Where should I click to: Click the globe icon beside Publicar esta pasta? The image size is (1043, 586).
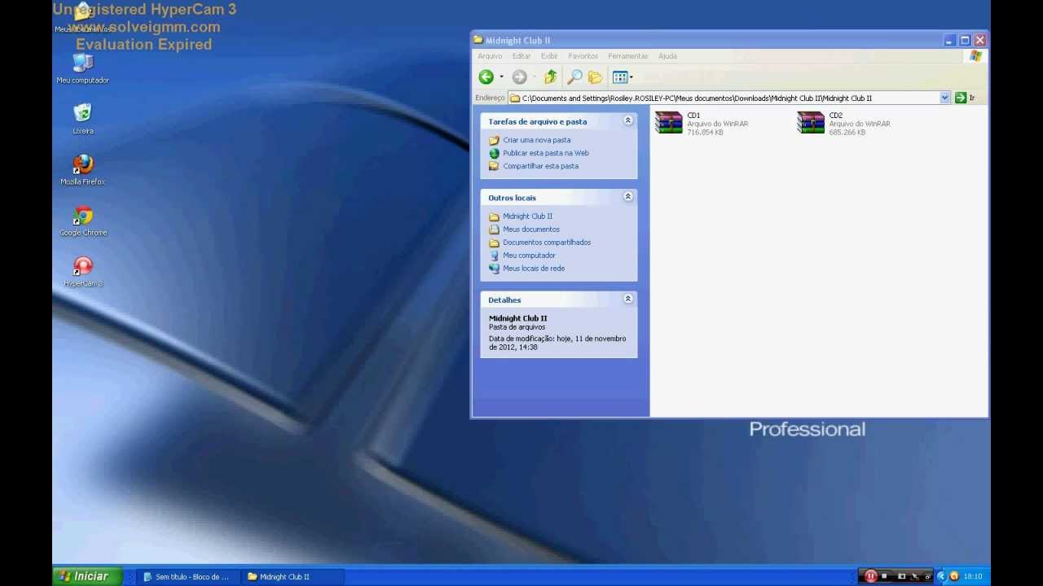tap(494, 153)
